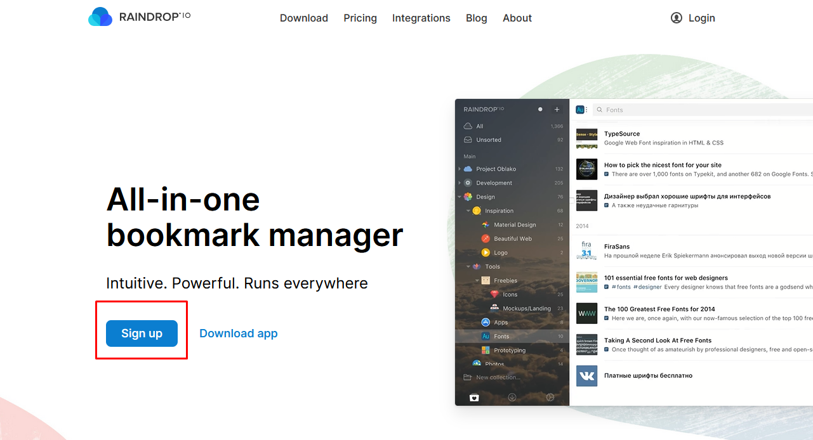Expand the Project Oblako collection arrow

(x=459, y=169)
